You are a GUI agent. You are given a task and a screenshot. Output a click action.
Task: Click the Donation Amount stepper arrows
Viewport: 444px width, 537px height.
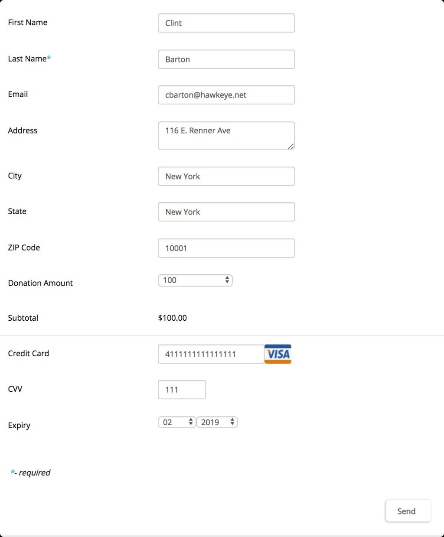coord(227,280)
